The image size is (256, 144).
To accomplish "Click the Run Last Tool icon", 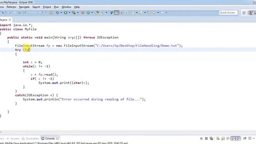I will pos(74,12).
